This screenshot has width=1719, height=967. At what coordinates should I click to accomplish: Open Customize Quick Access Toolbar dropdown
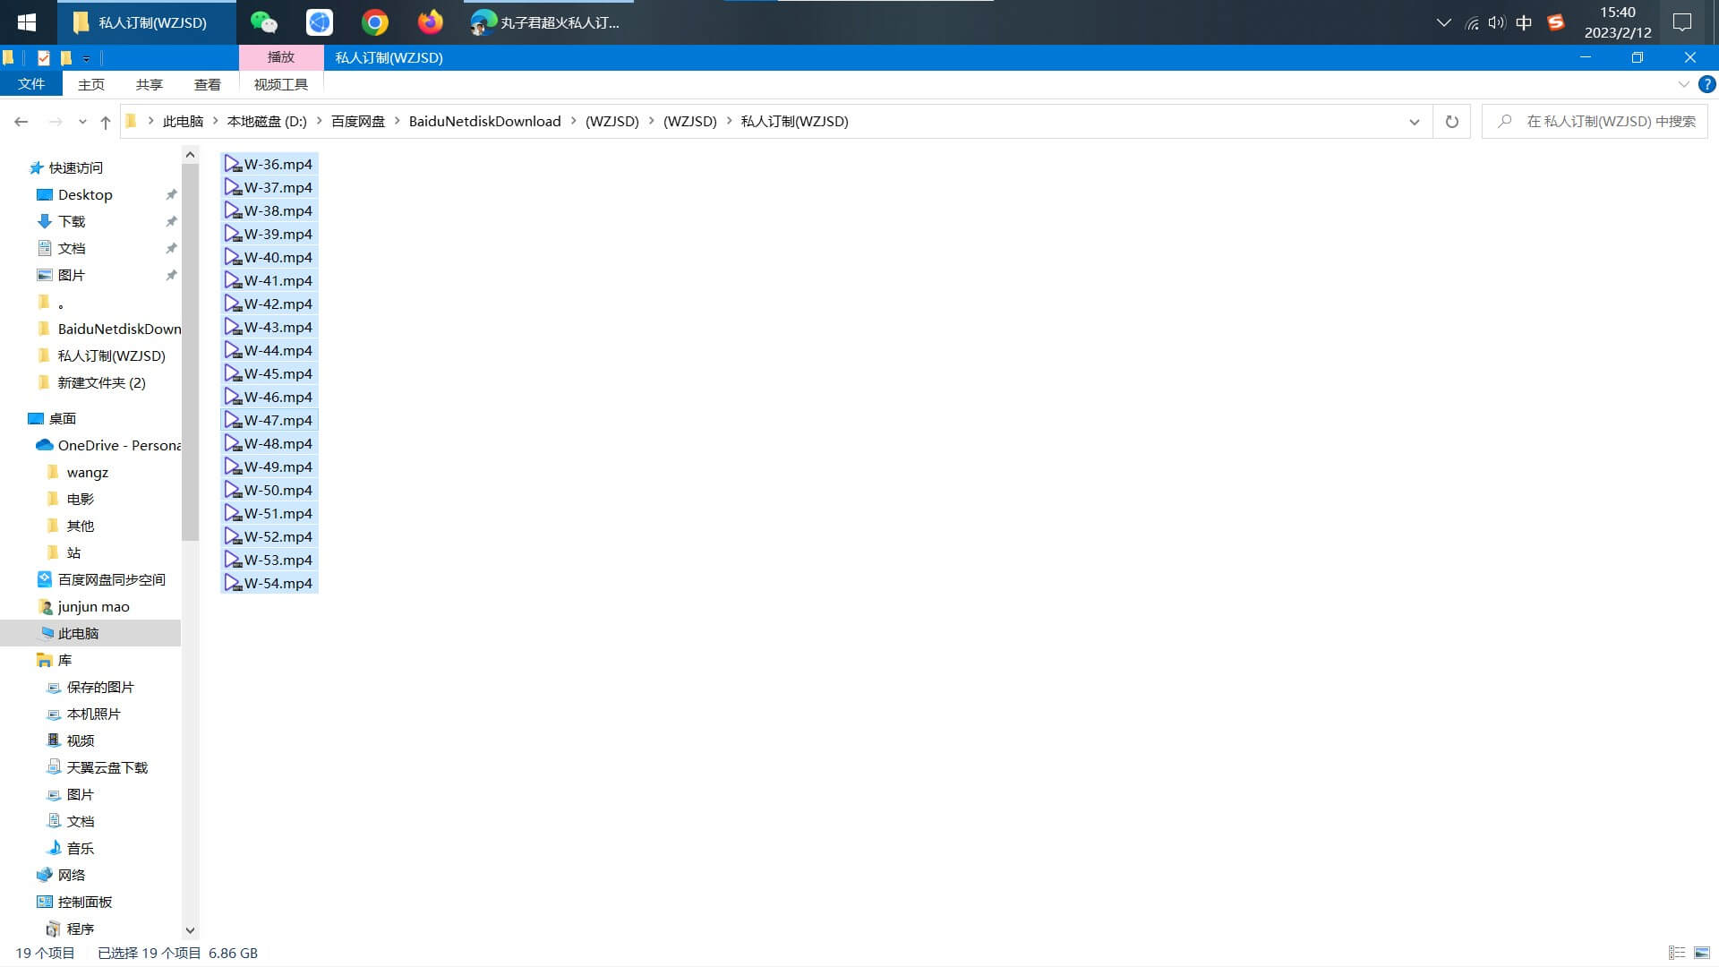click(86, 58)
